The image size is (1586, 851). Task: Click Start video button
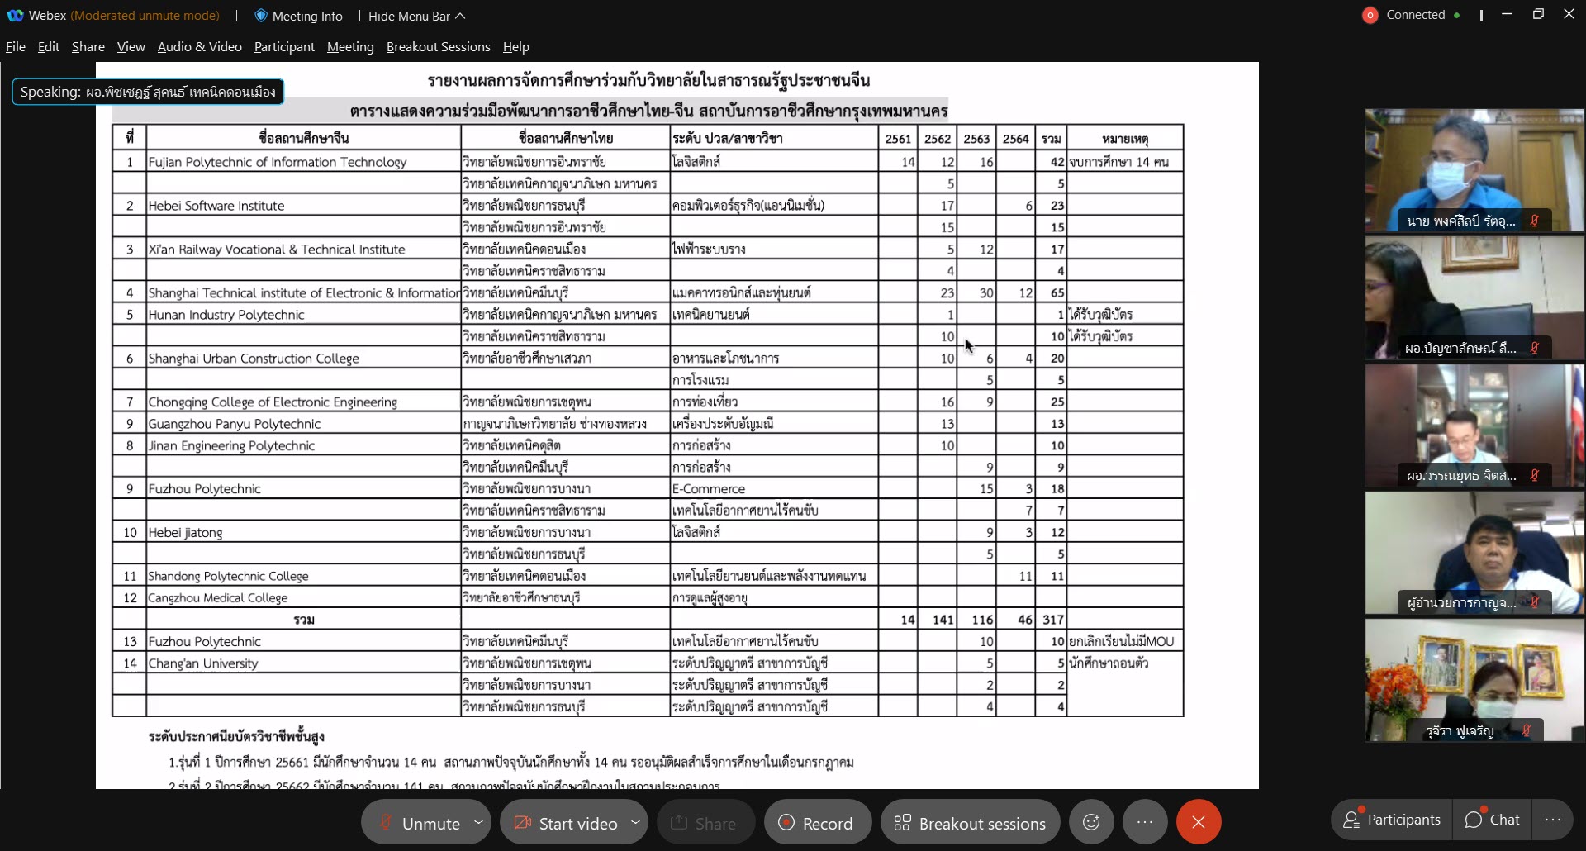coord(566,823)
